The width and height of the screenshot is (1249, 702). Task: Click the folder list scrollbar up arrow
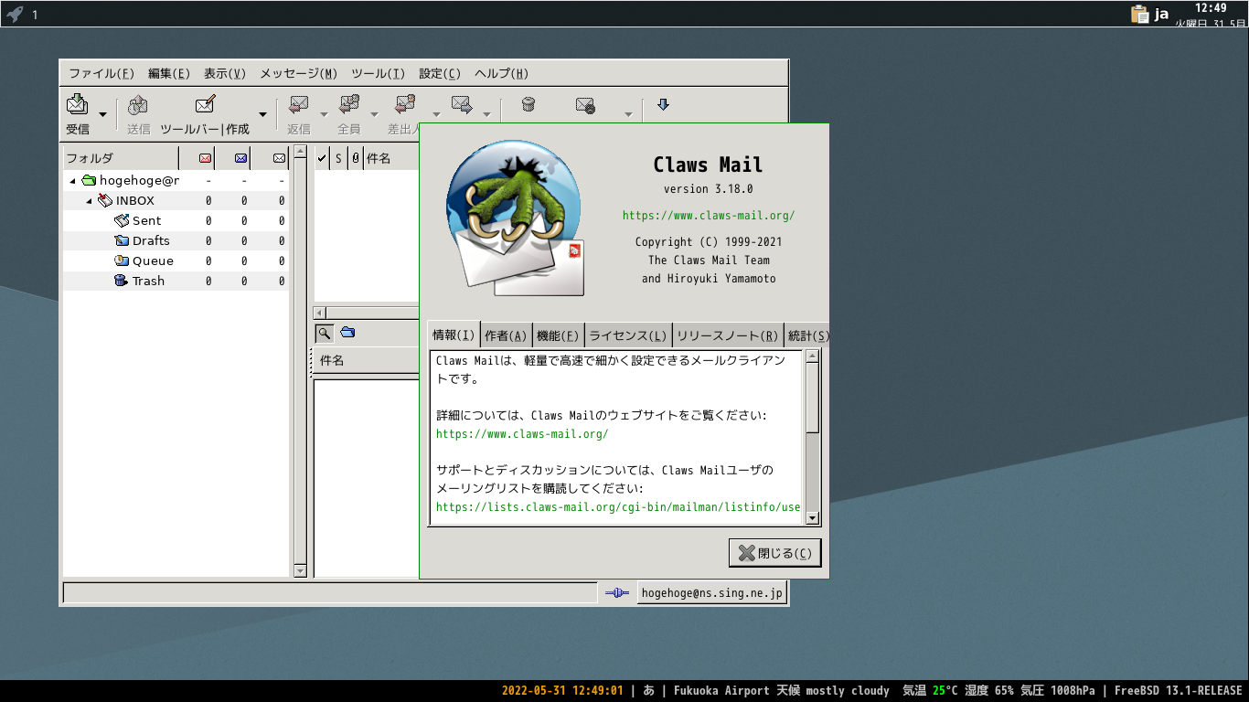tap(300, 153)
